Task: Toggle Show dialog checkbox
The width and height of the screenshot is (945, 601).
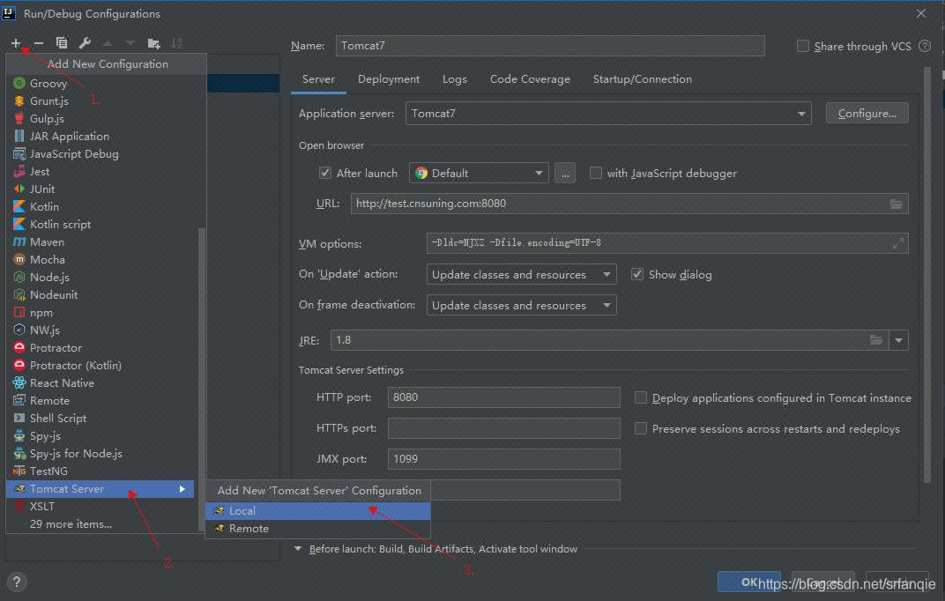Action: [x=636, y=274]
